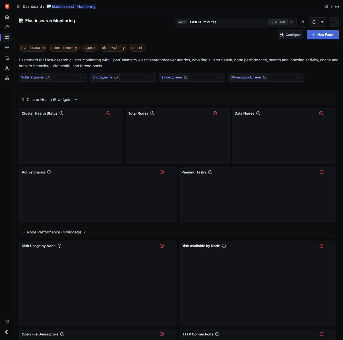Viewport: 343px width, 340px height.
Task: Open the lowest icon in the upper sidebar group
Action: (x=7, y=78)
